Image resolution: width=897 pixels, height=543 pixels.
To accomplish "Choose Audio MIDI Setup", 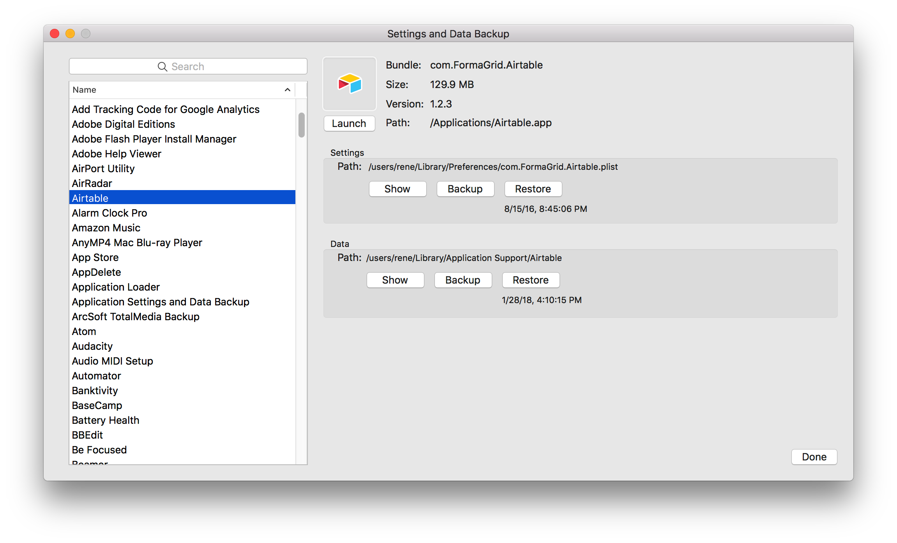I will pyautogui.click(x=182, y=361).
